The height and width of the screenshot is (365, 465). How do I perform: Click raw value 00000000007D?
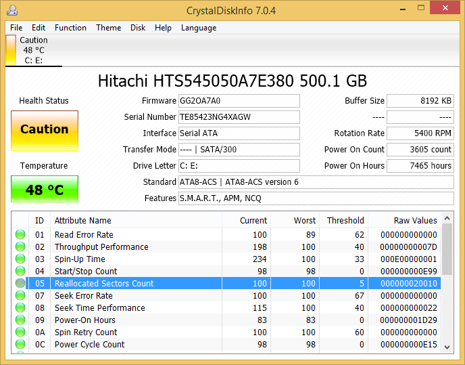408,246
